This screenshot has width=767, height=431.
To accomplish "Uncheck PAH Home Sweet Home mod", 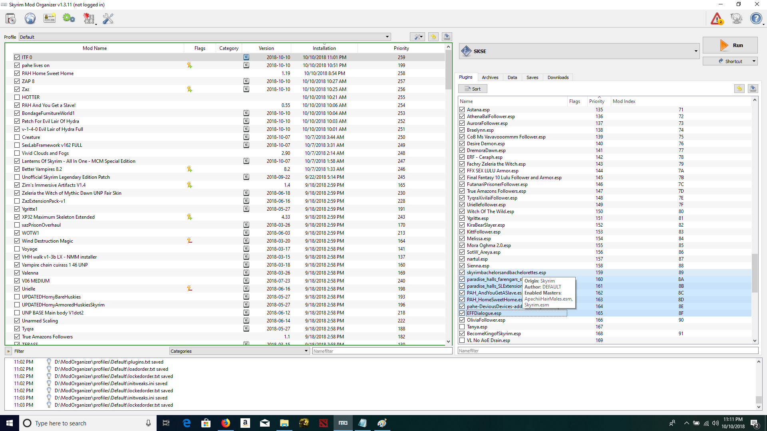I will [17, 73].
